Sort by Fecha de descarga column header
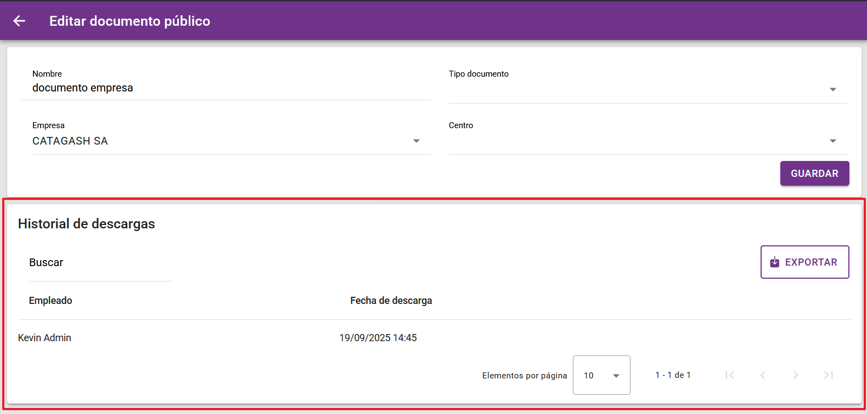Screen dimensions: 867x414 coord(391,301)
